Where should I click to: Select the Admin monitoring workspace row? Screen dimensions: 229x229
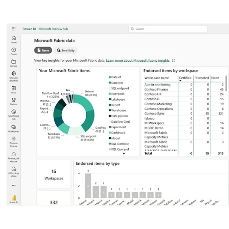184,84
